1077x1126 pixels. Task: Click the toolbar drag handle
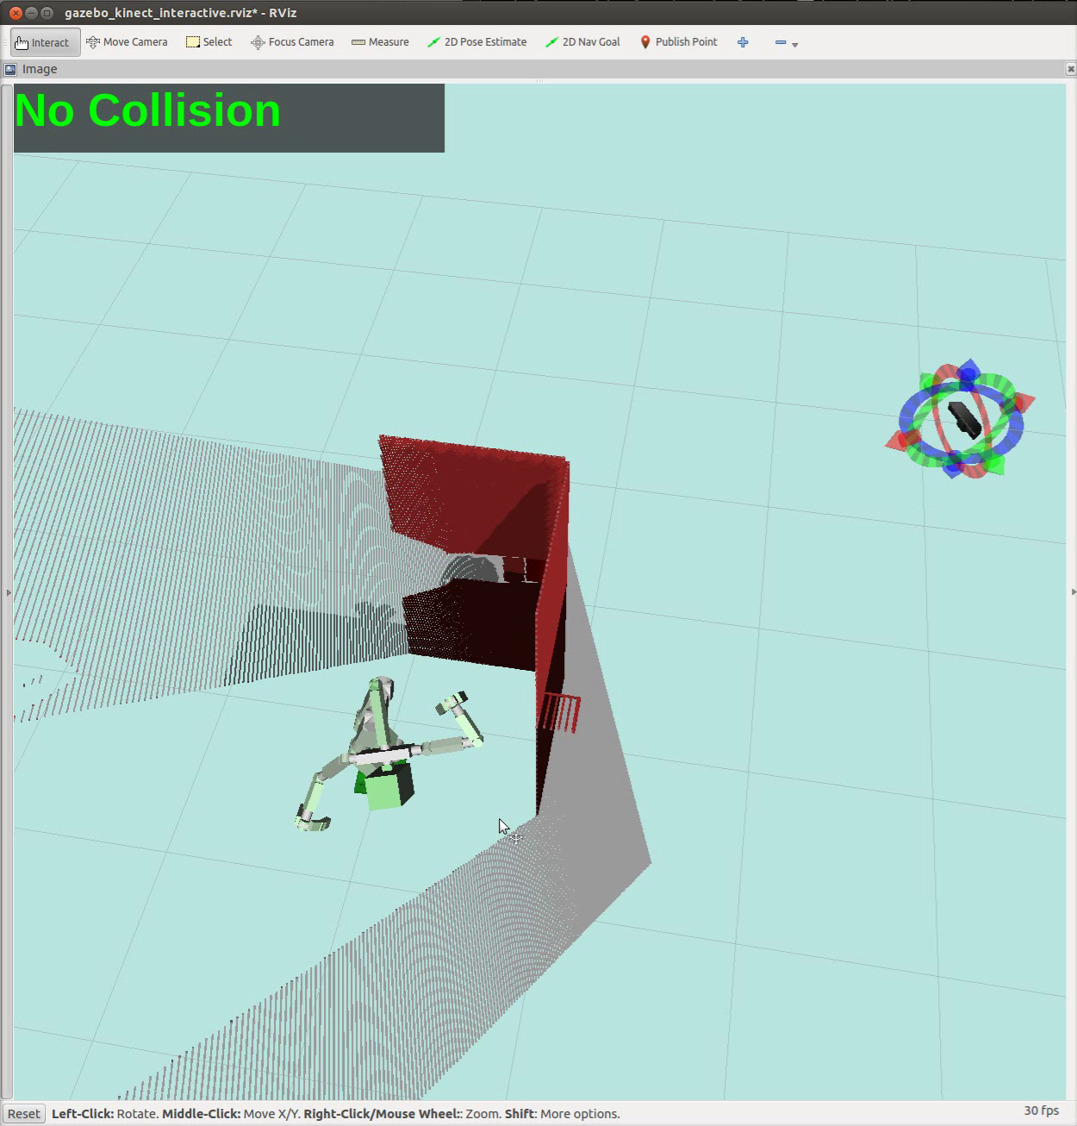tap(4, 42)
